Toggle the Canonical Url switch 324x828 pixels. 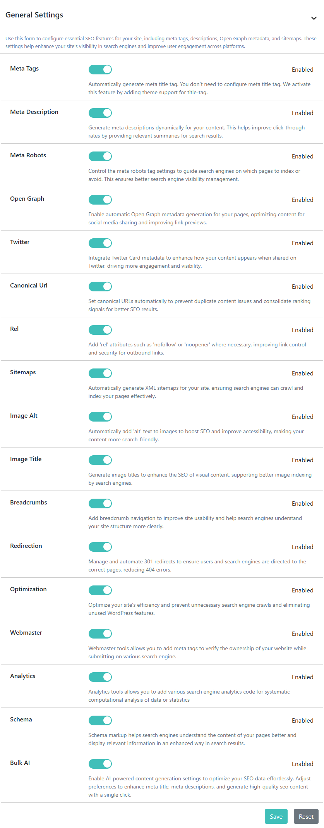point(100,286)
